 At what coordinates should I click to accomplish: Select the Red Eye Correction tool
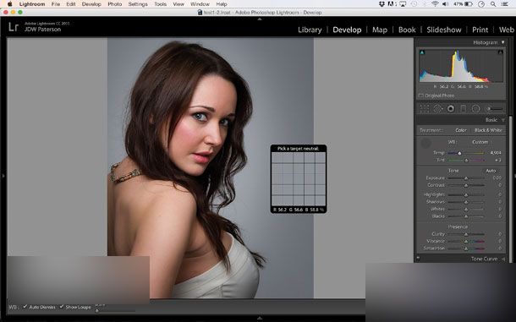451,108
